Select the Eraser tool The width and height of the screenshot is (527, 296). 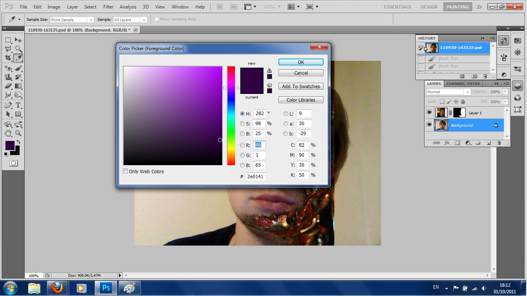point(8,86)
